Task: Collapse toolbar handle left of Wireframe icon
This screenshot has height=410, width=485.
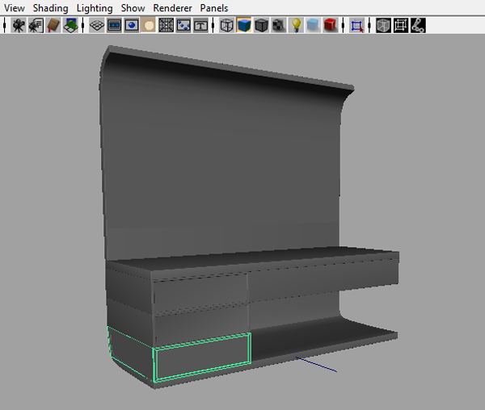Action: click(x=213, y=25)
